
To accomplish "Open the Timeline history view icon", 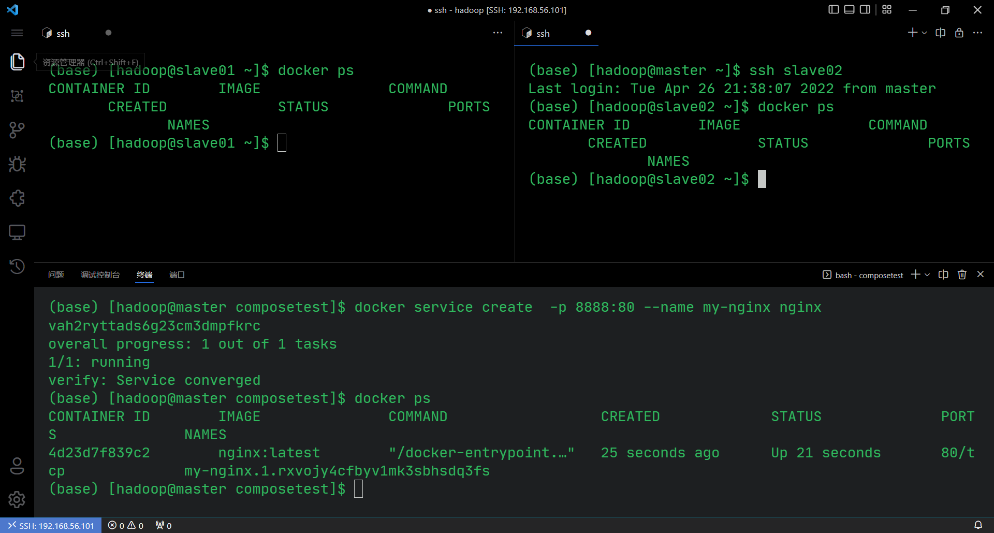I will click(17, 266).
